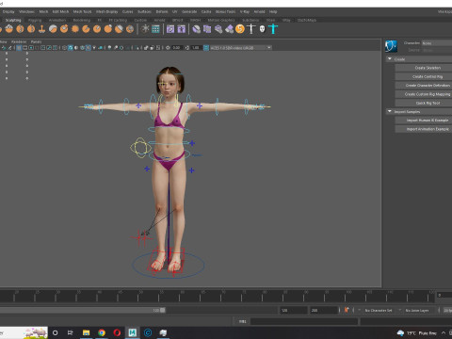Click the skull icon on the shelf

(x=262, y=29)
